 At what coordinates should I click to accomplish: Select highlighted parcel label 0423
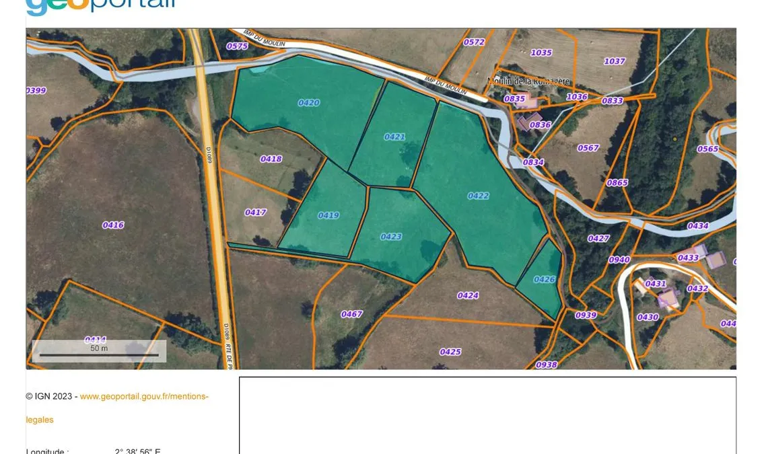pyautogui.click(x=391, y=237)
